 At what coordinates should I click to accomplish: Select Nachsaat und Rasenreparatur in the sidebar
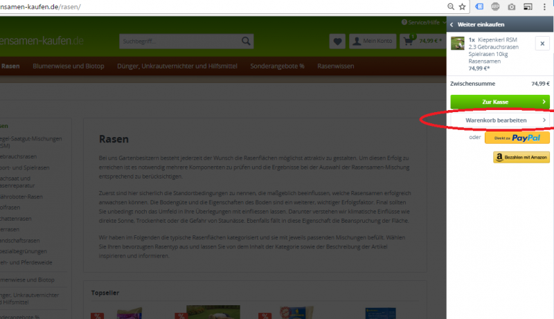(17, 182)
